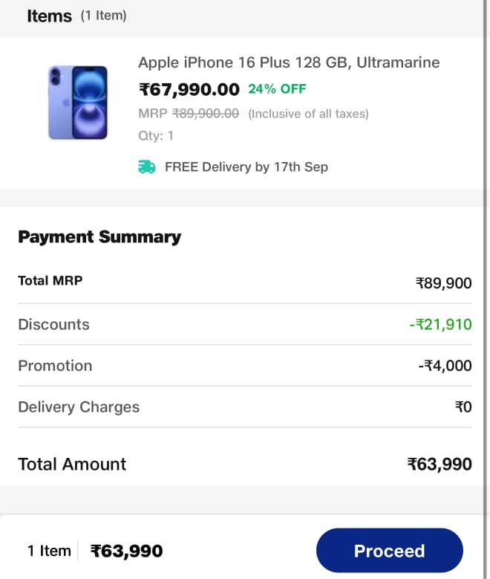
Task: Click the Total Amount label
Action: point(72,465)
